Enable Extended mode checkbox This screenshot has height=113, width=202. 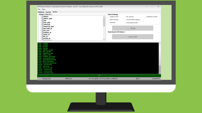[125, 23]
